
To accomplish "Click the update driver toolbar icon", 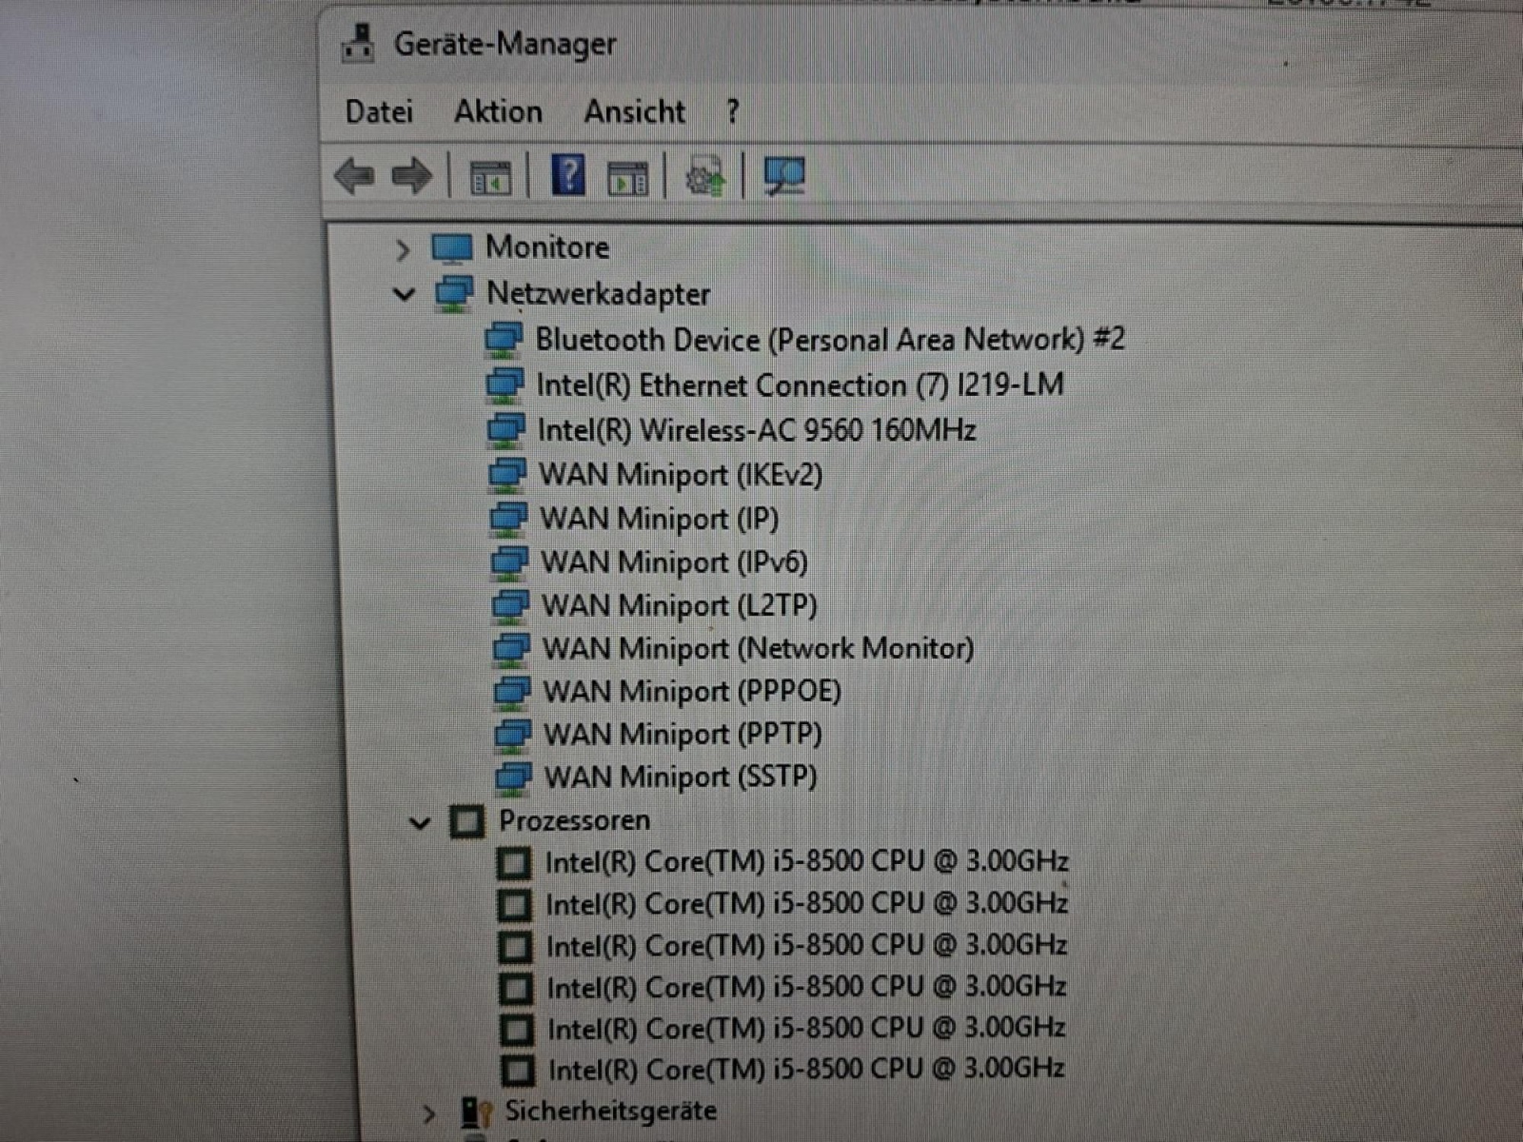I will pos(705,177).
